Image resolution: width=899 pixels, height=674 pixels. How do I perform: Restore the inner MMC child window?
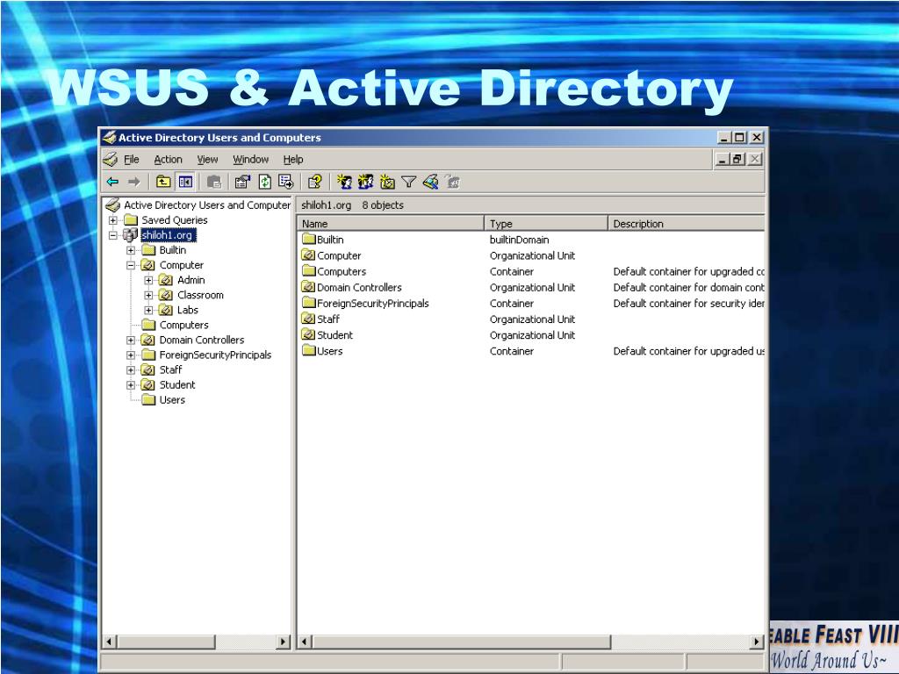click(737, 160)
